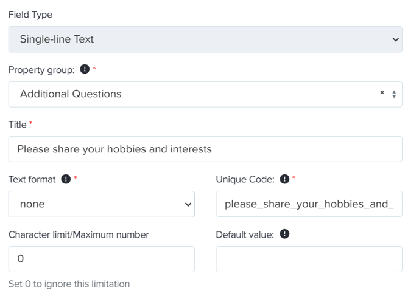Click the info icon next to Property group
408x308 pixels.
click(x=85, y=70)
